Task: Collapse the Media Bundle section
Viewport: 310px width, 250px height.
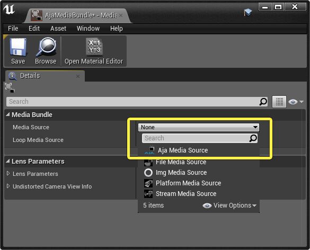Action: coord(8,114)
